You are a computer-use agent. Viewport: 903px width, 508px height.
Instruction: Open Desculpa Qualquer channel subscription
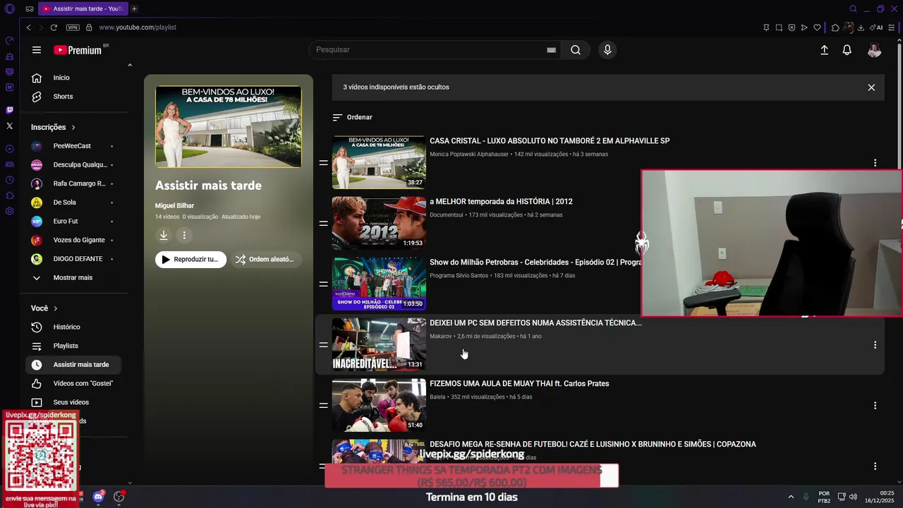click(x=74, y=165)
